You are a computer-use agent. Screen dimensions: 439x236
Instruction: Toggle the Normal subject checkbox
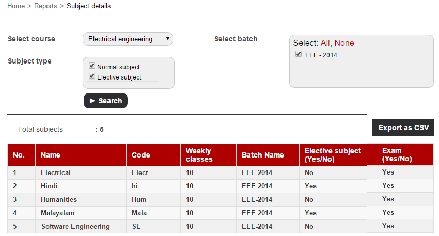[92, 66]
